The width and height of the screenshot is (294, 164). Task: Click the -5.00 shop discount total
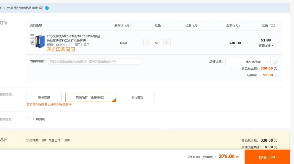[268, 147]
